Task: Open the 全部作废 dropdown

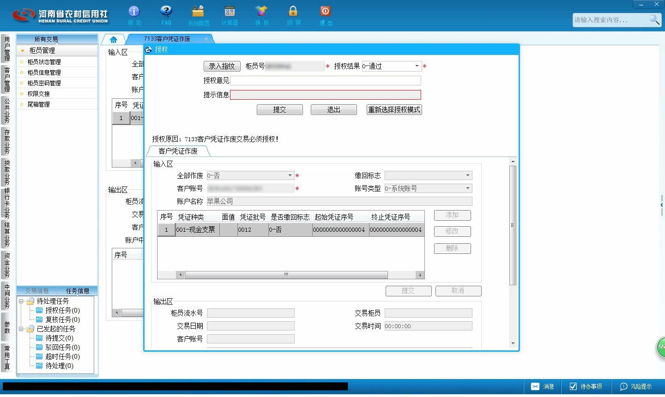Action: pyautogui.click(x=290, y=175)
